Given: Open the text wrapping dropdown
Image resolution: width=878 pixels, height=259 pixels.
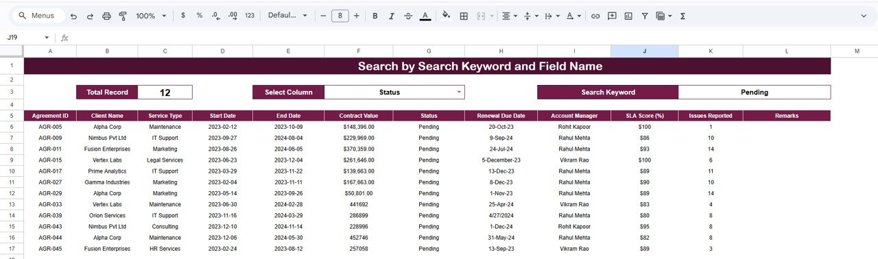Looking at the screenshot, I should pyautogui.click(x=551, y=16).
